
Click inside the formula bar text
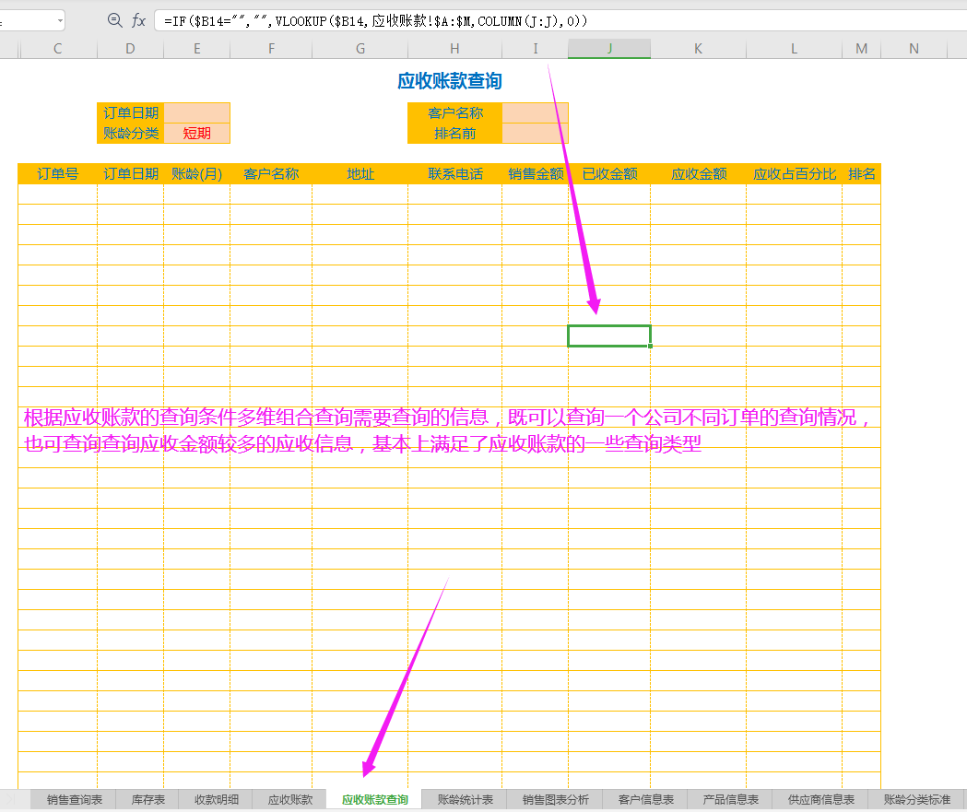click(x=553, y=20)
